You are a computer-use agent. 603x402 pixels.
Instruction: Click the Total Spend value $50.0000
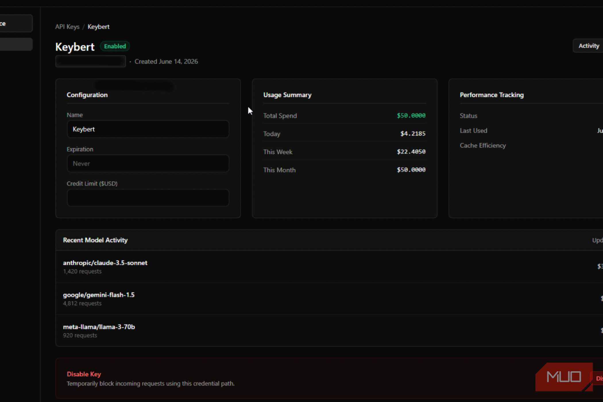pos(411,115)
